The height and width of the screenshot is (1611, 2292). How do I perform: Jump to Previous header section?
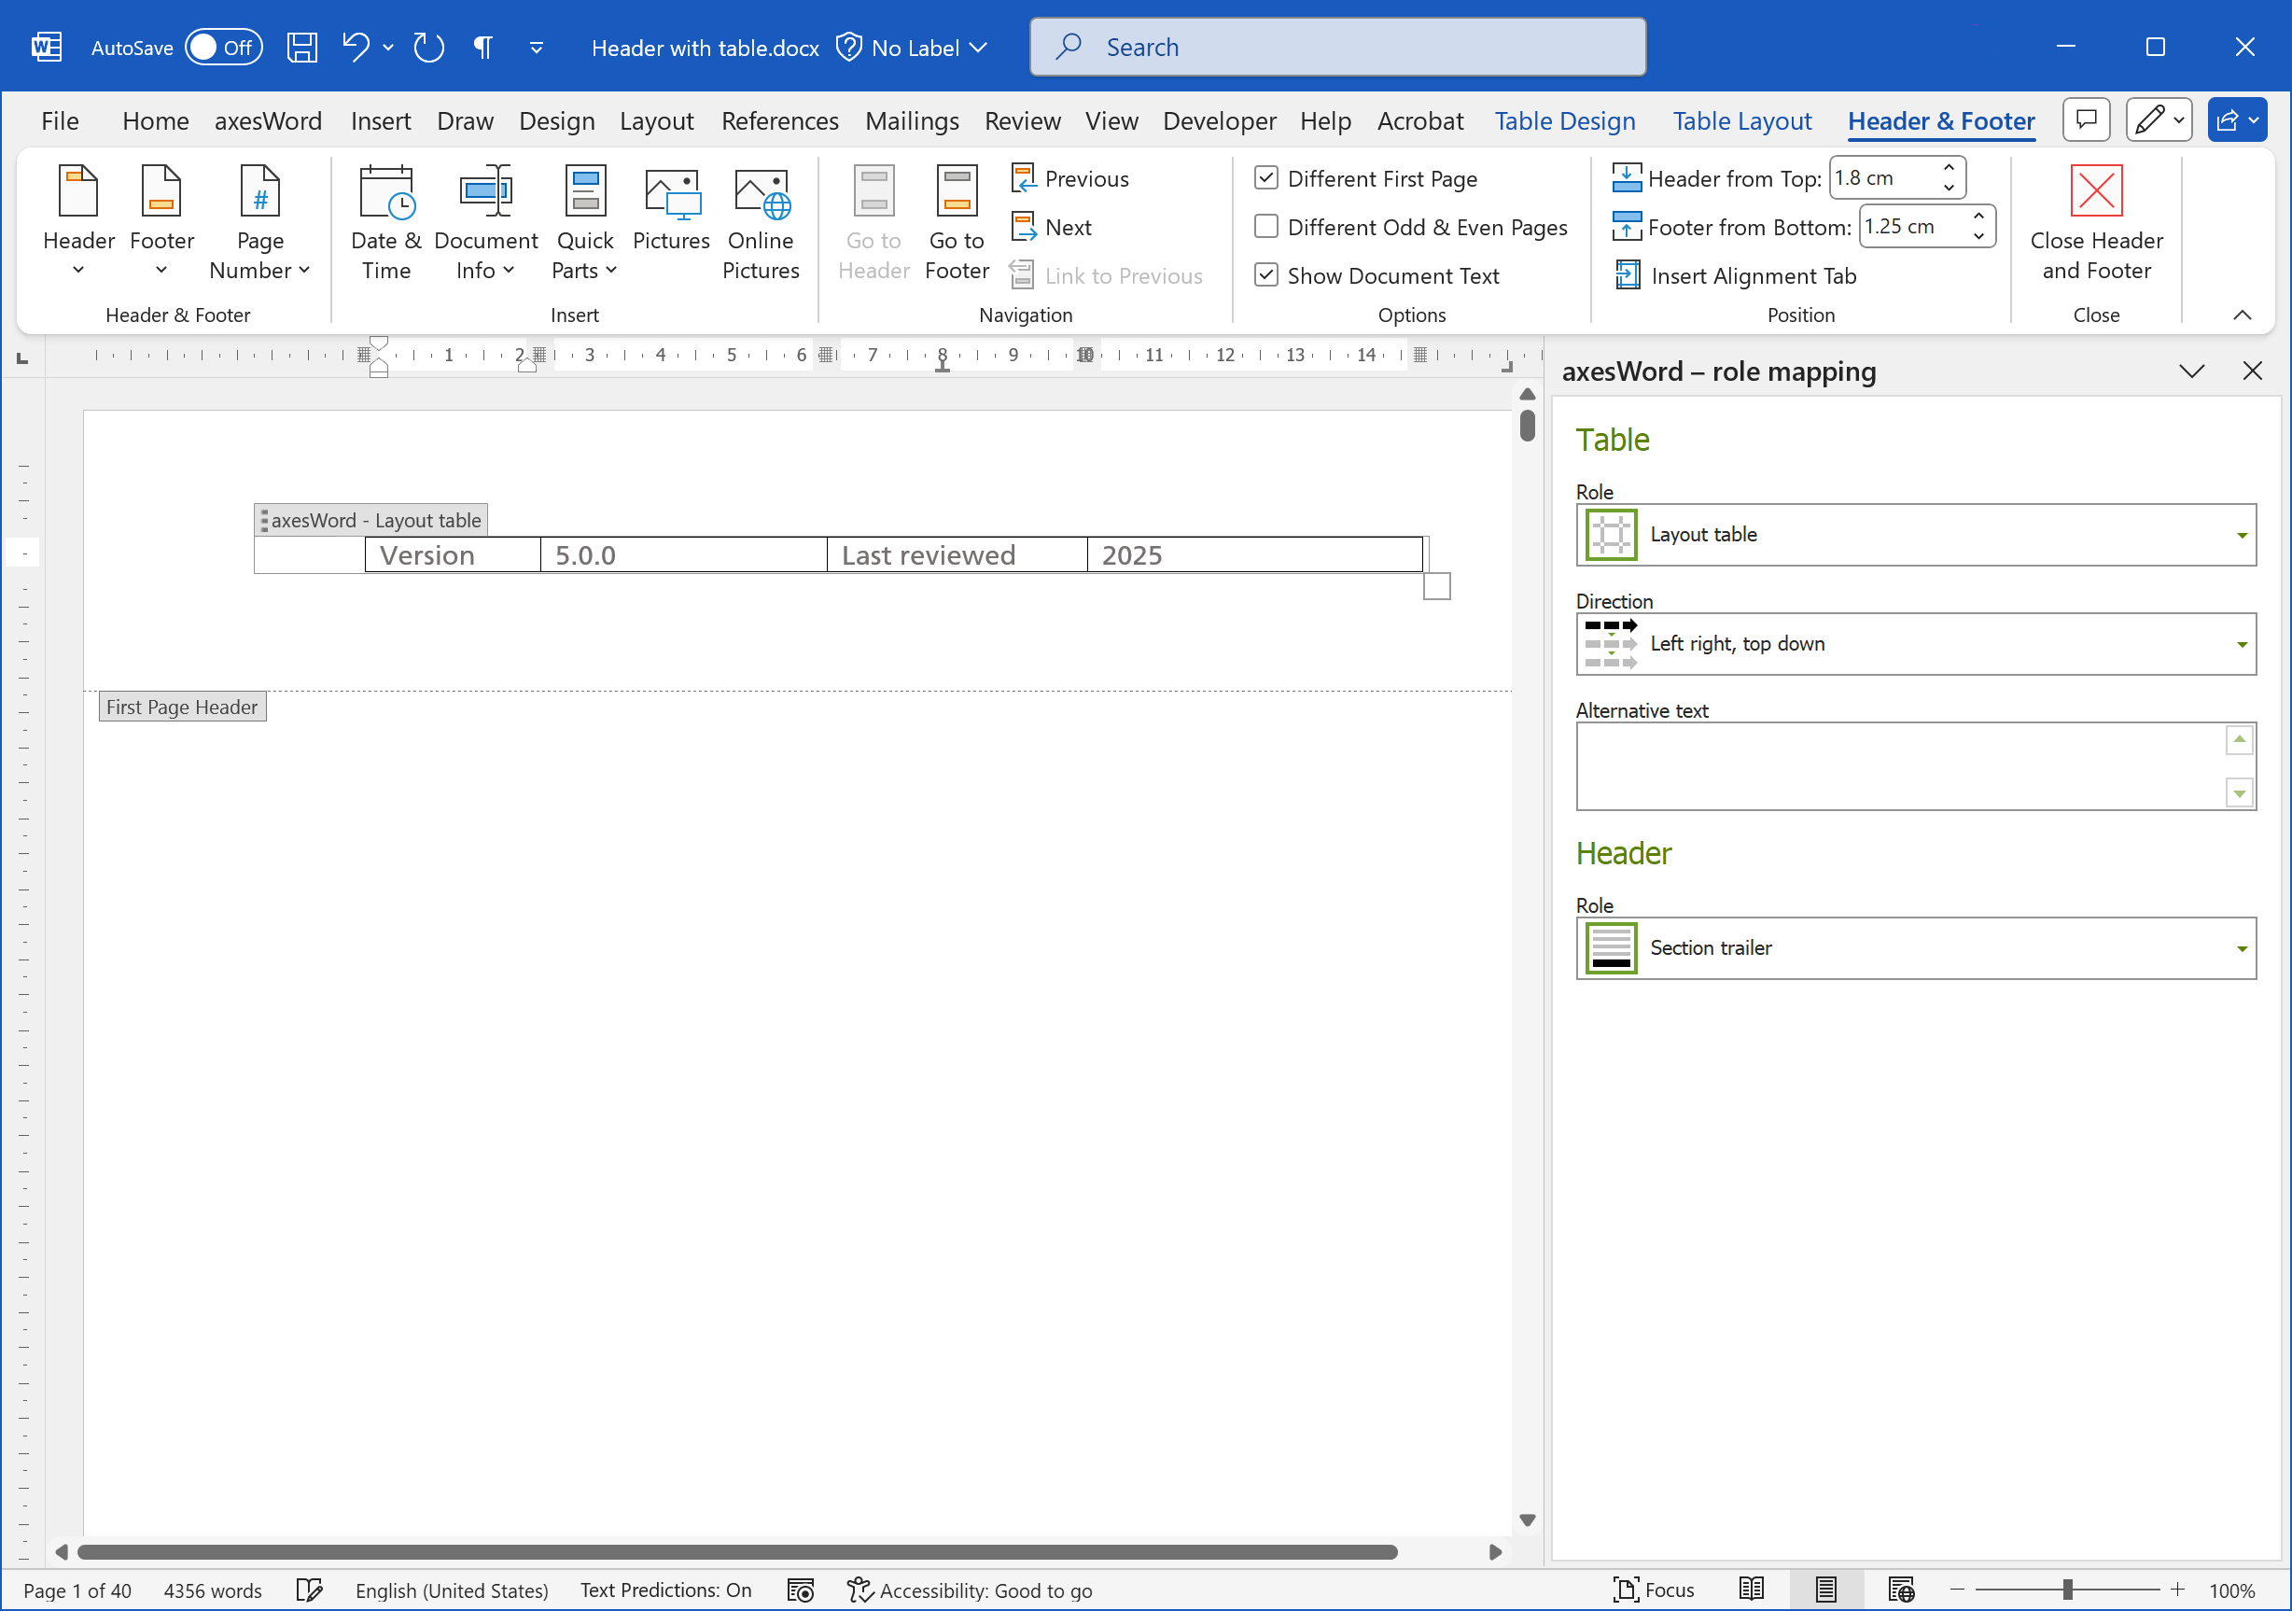(x=1070, y=178)
